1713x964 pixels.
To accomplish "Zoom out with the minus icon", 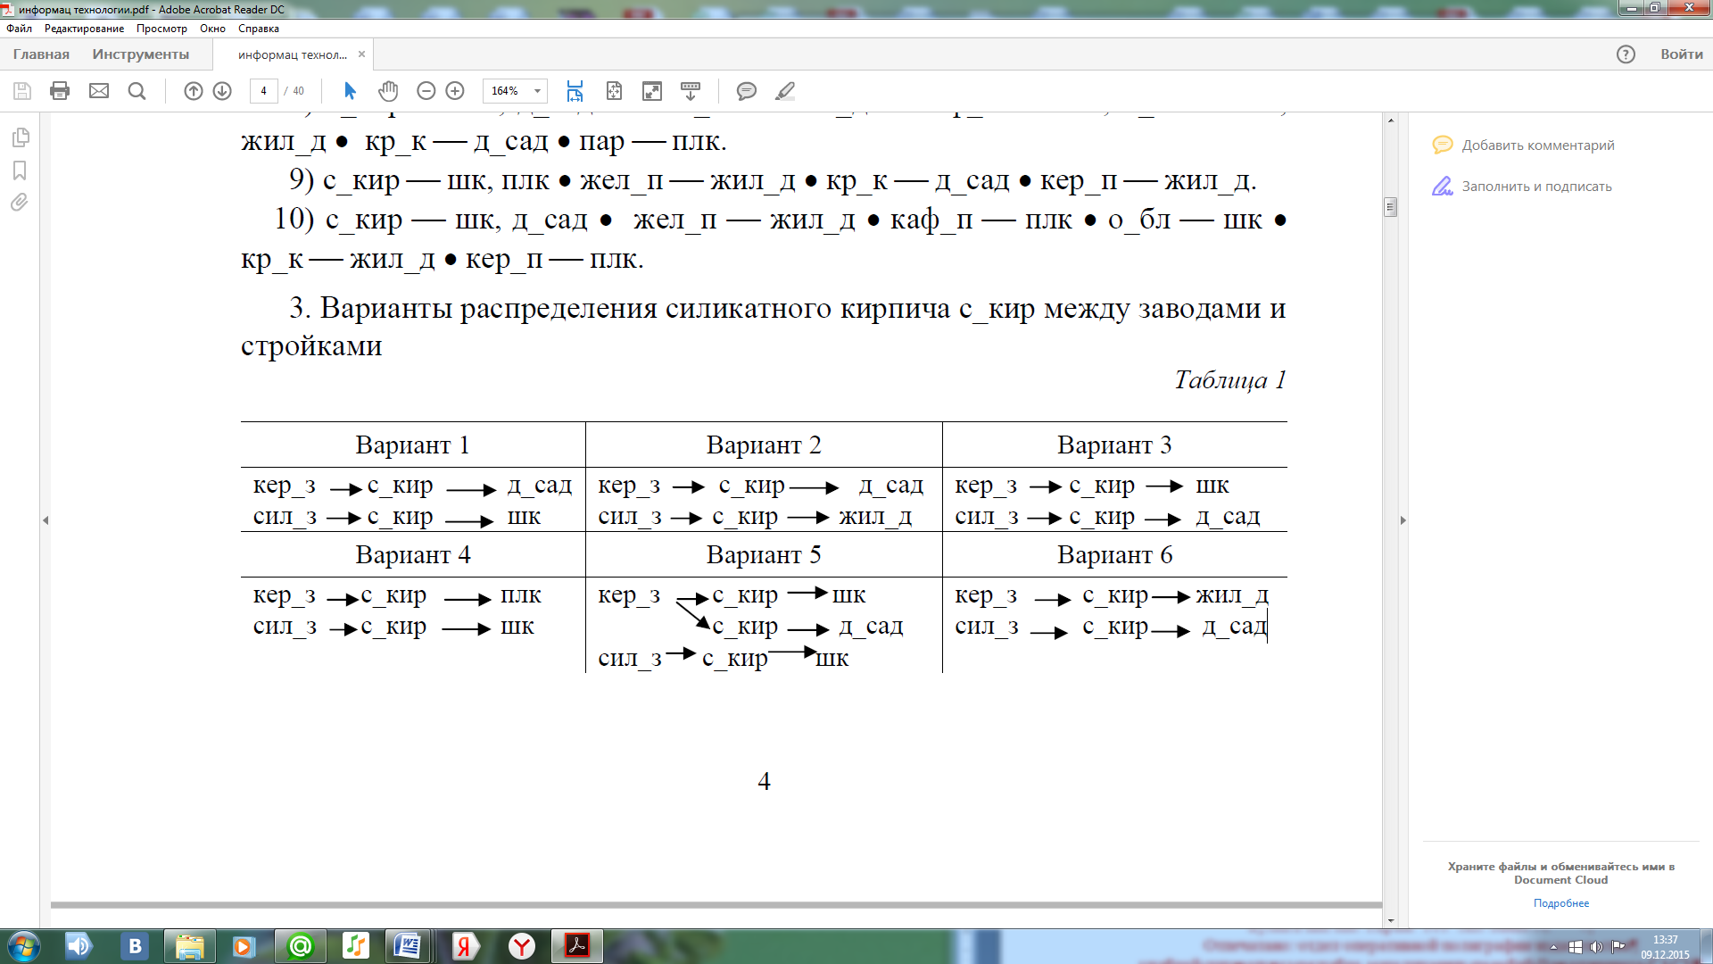I will 426,91.
